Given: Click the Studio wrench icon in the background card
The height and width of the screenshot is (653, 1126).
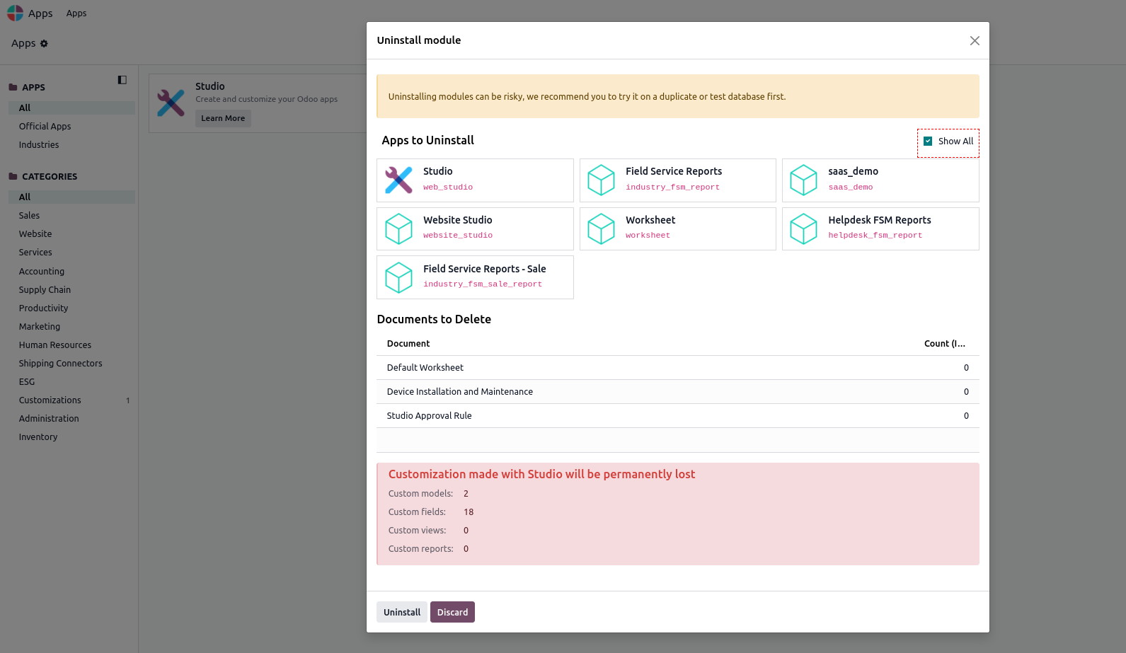Looking at the screenshot, I should tap(171, 103).
